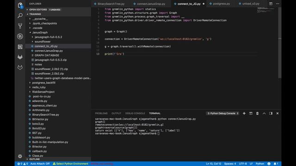Open the Extensions view icon
This screenshot has height=166, width=296.
[20, 47]
